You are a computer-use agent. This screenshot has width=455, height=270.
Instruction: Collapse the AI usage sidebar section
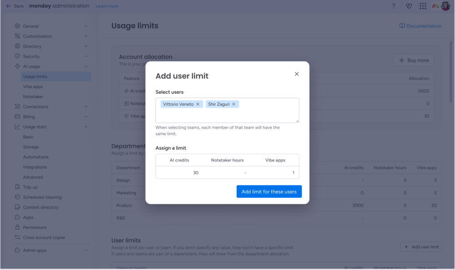point(86,67)
